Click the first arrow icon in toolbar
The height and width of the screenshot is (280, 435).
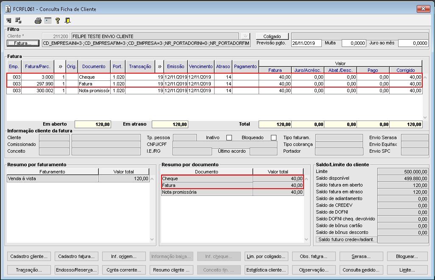pyautogui.click(x=9, y=20)
